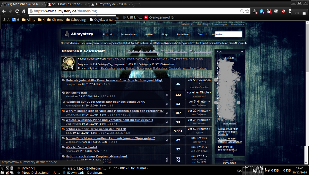Expand the 'tic' user dropdown
The image size is (309, 175).
click(x=229, y=52)
